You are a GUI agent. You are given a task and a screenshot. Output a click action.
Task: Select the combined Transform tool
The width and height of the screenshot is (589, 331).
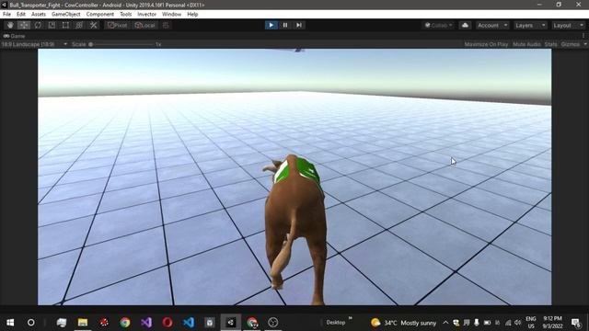point(79,25)
